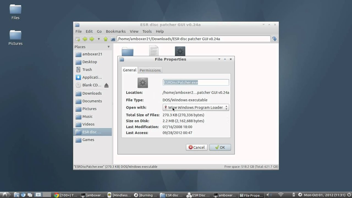
Task: Switch to the 'ESR disc ...' file manager taskbar item
Action: (x=172, y=195)
